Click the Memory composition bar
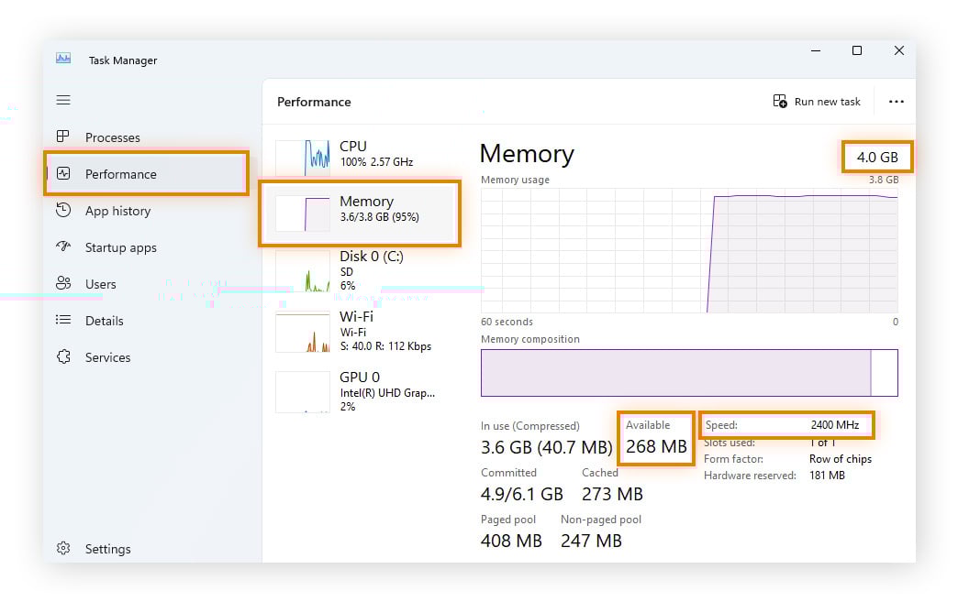 [x=688, y=372]
